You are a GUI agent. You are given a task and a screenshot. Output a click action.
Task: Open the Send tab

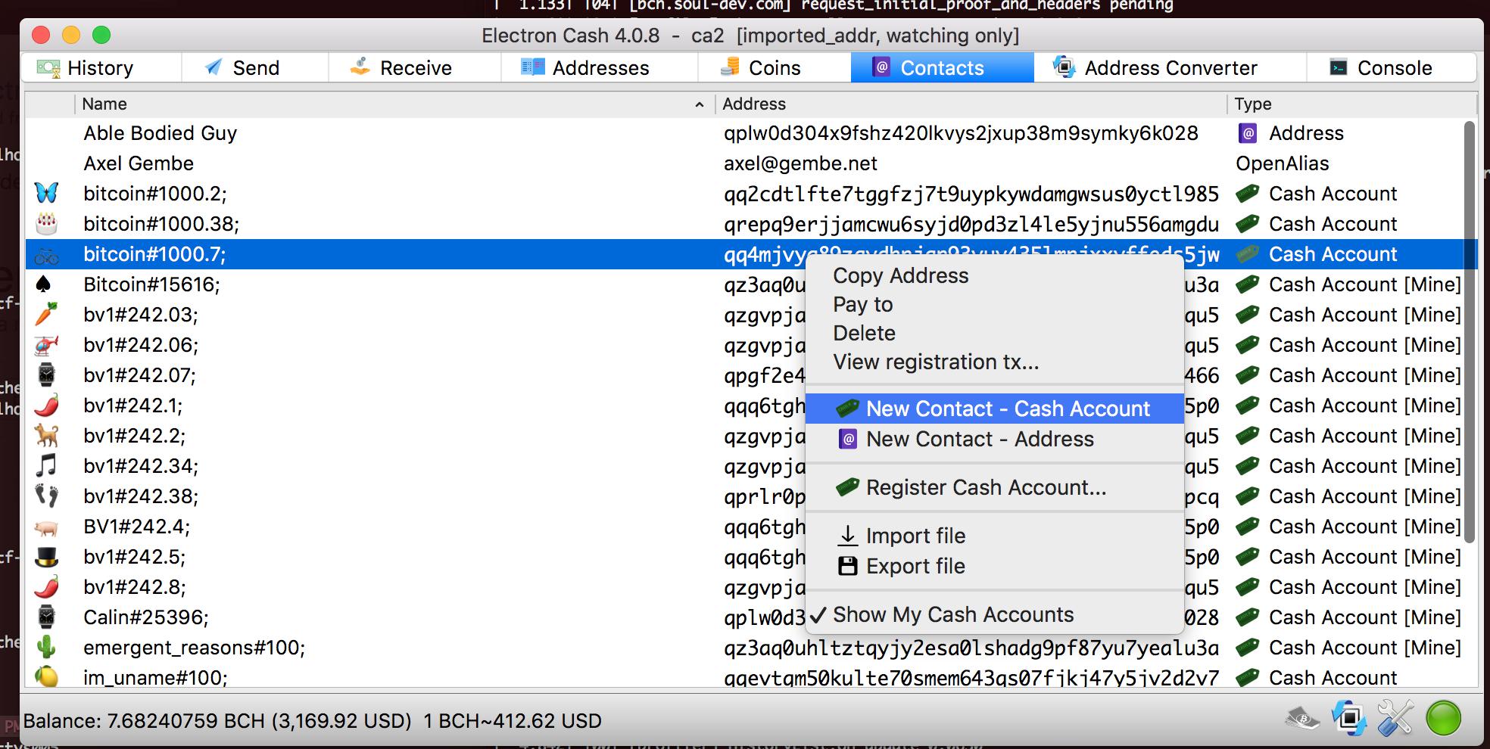coord(255,68)
